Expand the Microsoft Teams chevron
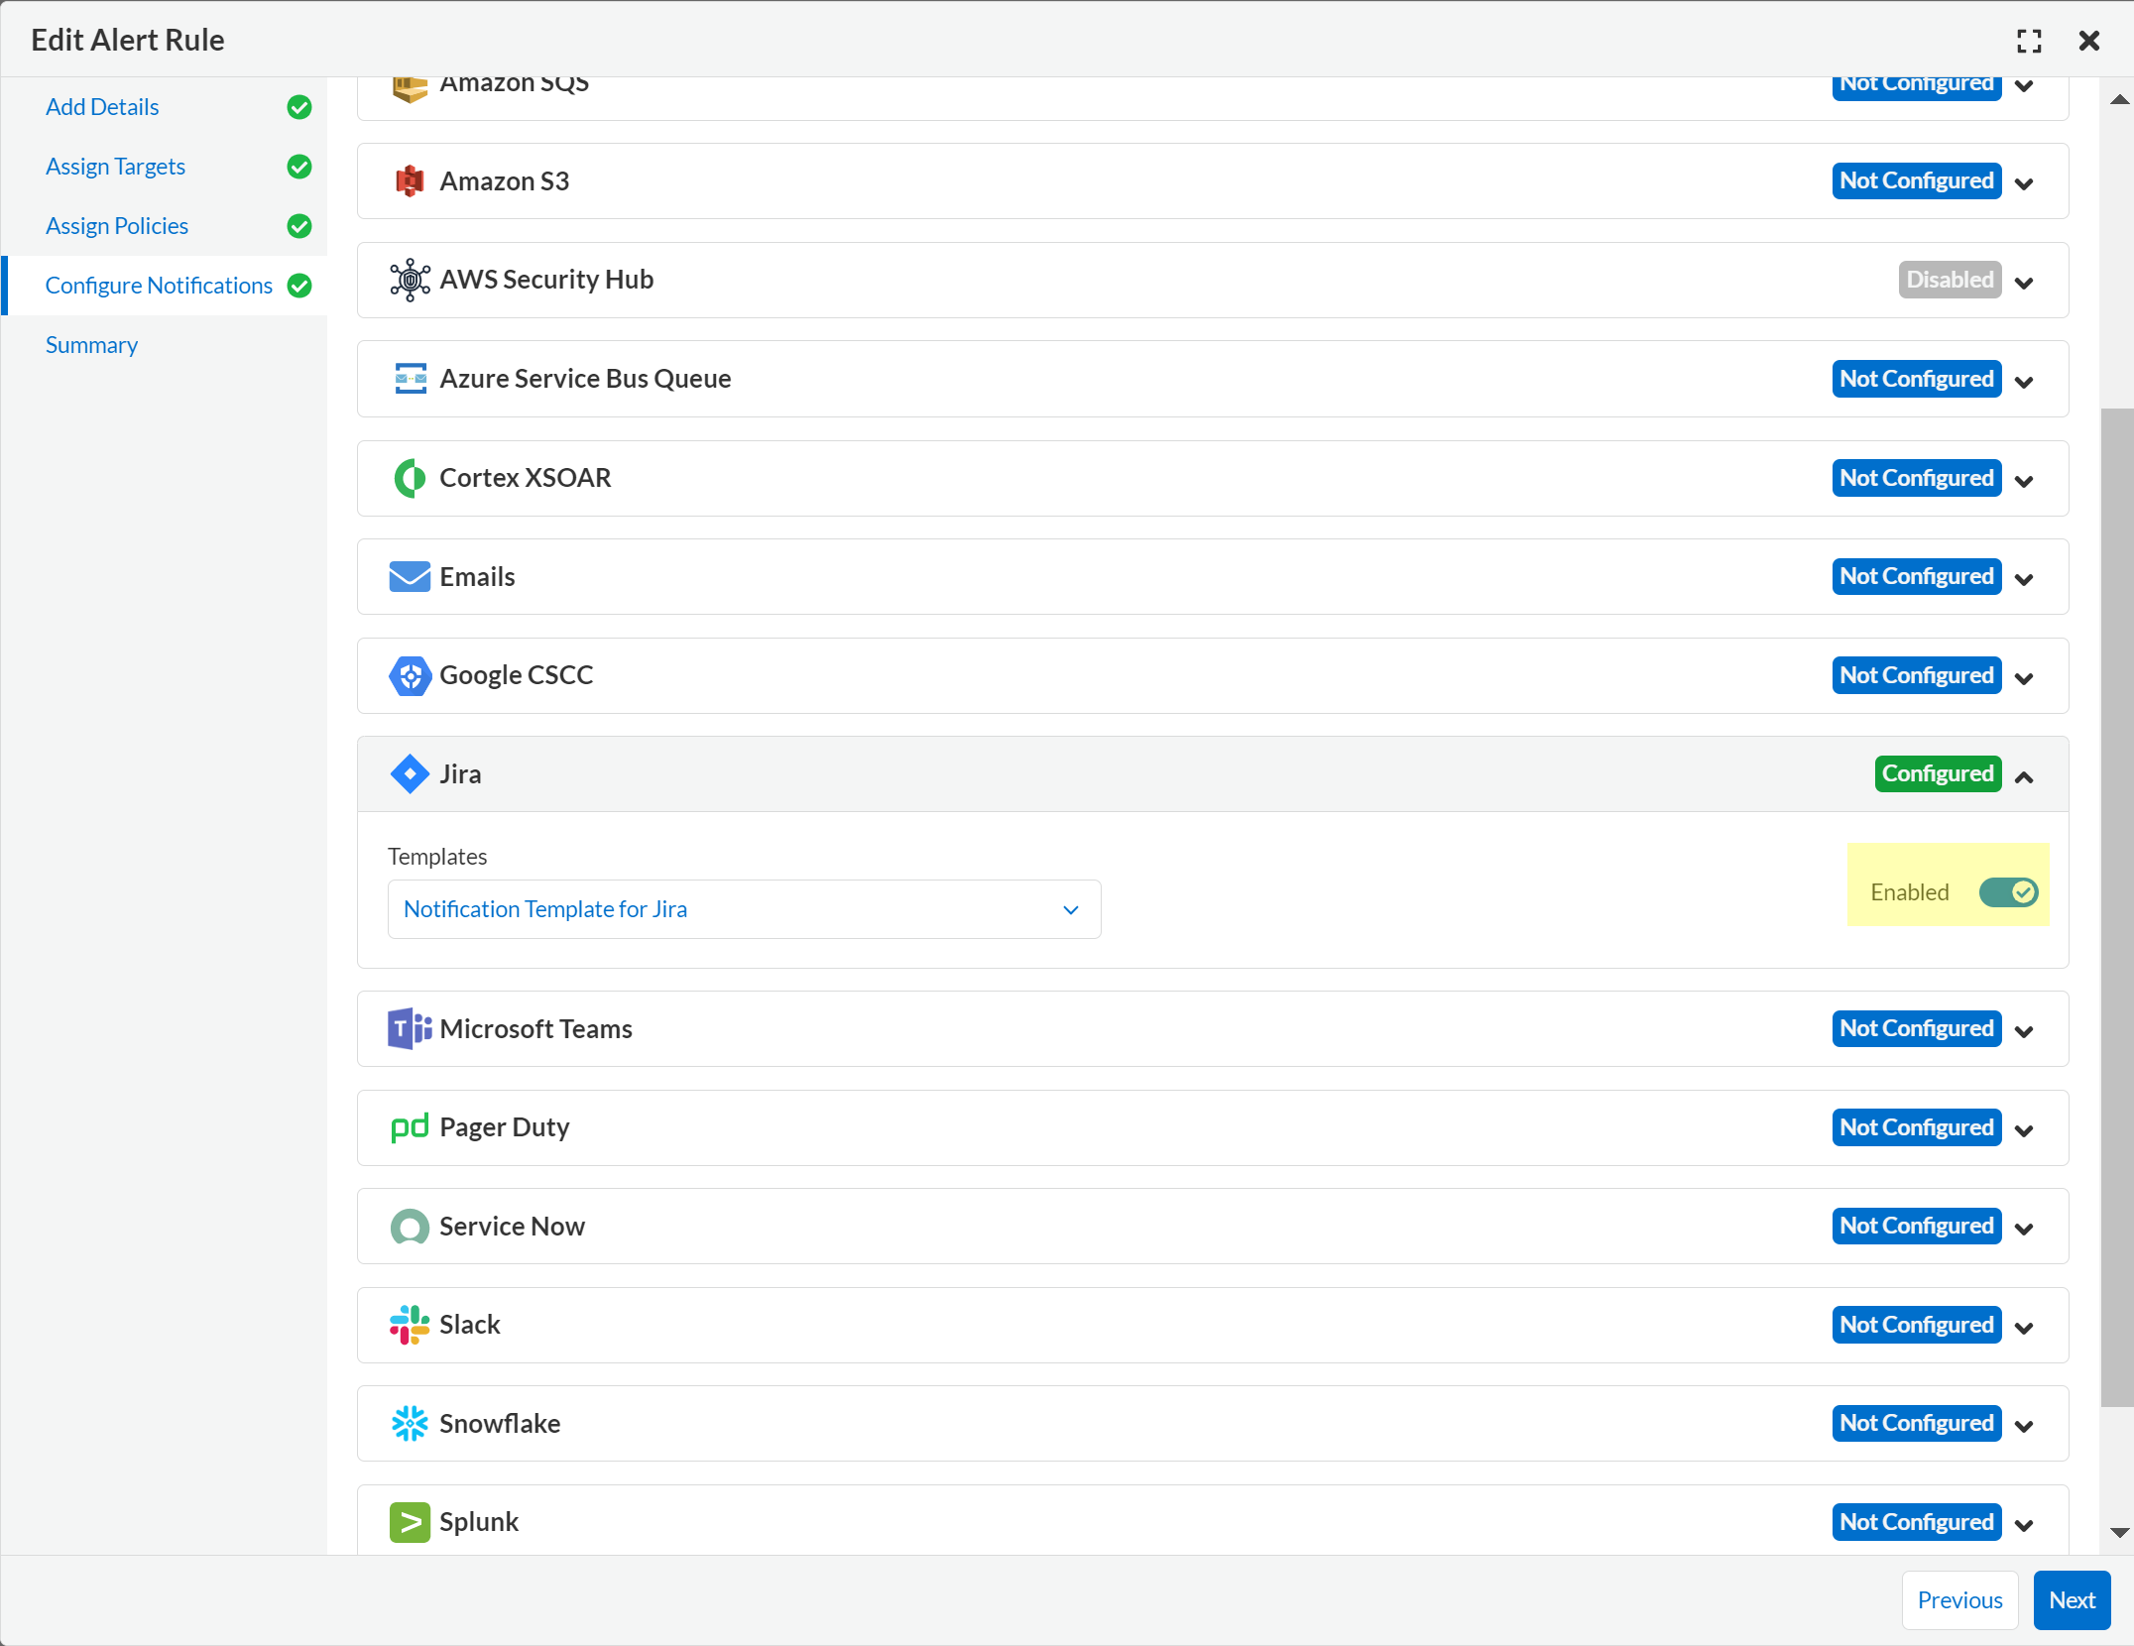 (2025, 1031)
